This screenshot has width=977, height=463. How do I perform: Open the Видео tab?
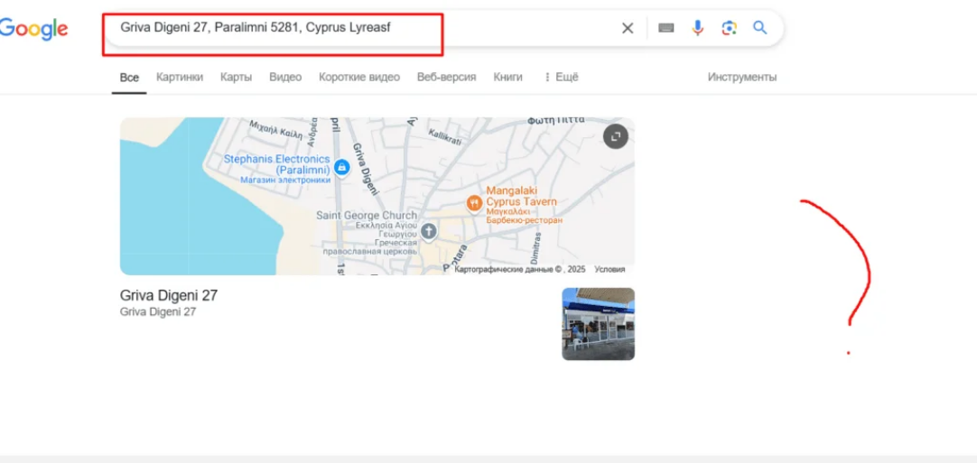tap(285, 78)
